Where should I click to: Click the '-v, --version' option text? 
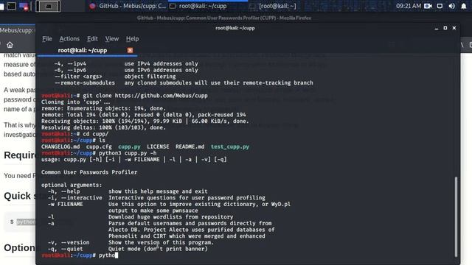69,242
